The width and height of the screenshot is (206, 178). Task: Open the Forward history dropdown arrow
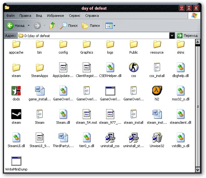[44, 26]
